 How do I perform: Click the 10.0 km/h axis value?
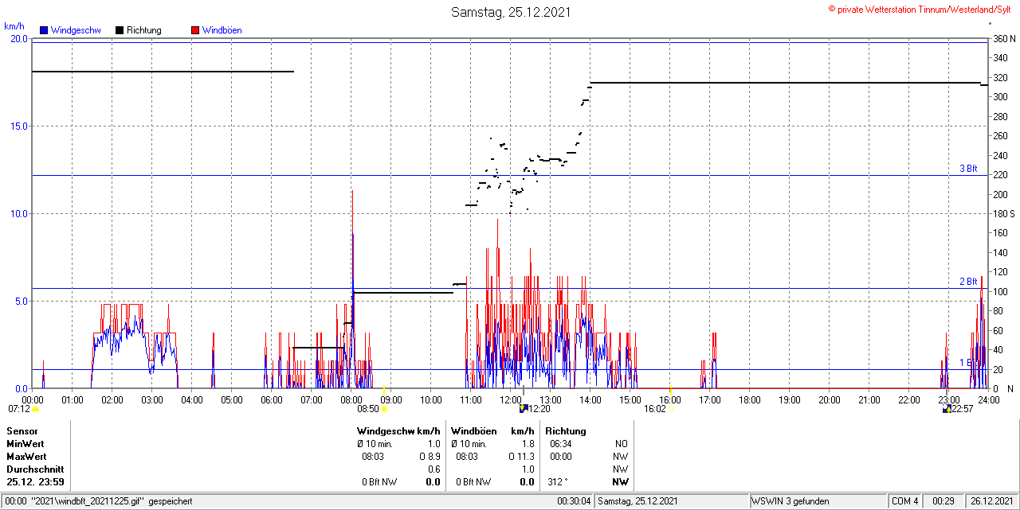(x=18, y=213)
